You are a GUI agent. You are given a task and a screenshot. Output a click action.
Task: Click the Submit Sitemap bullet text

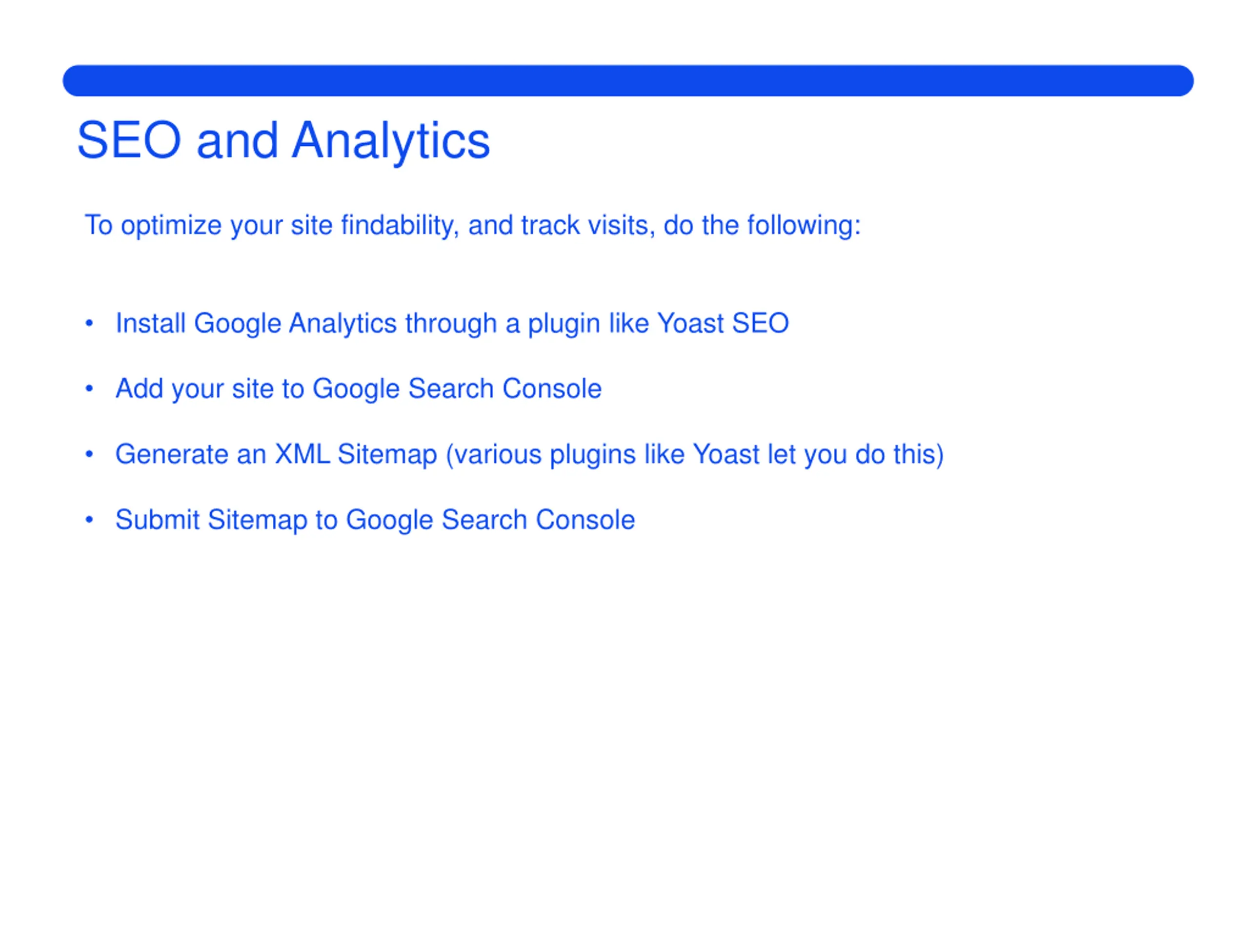coord(375,520)
